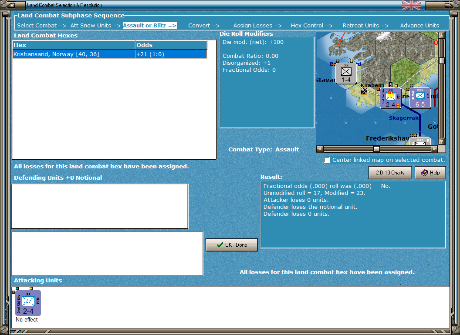Click the map vertical scrollbar up arrow
The width and height of the screenshot is (460, 335).
442,36
